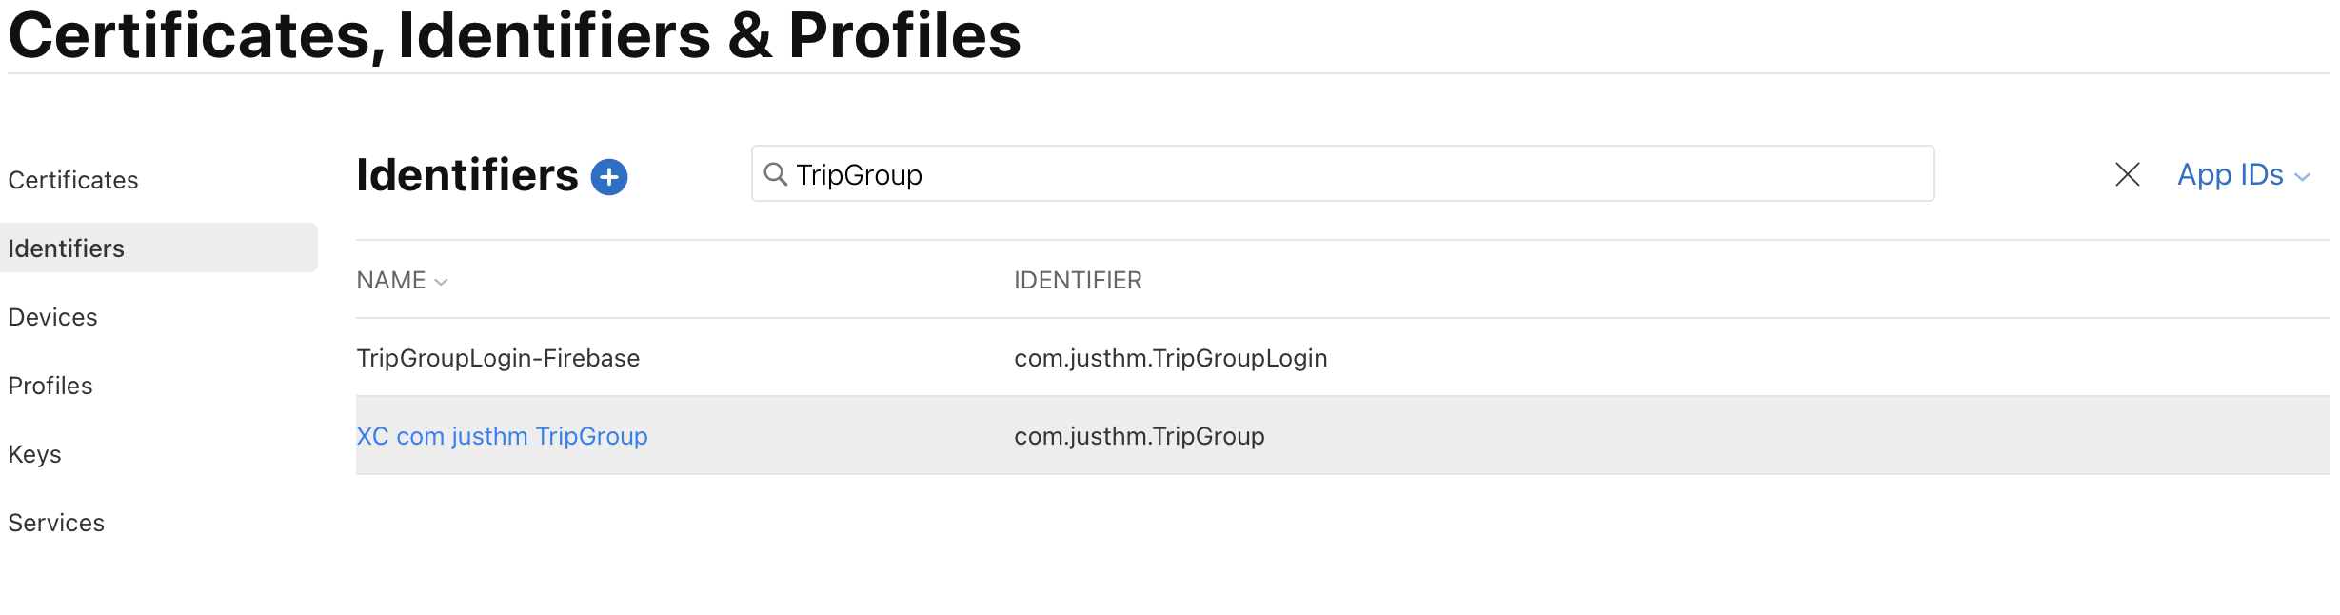Click the blue plus icon to add identifier
The width and height of the screenshot is (2340, 615).
point(610,176)
